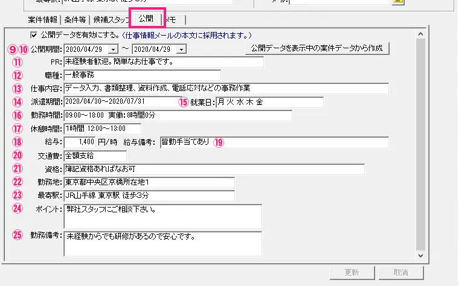This screenshot has height=286, width=459.
Task: Open the 公開期間 start date dropdown
Action: click(113, 49)
